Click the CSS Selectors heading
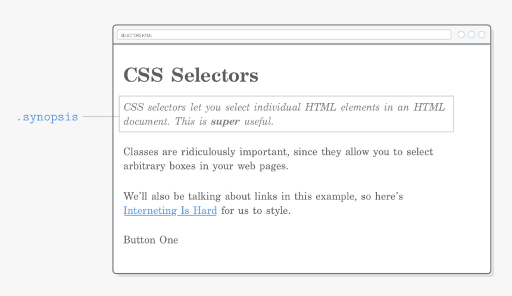The height and width of the screenshot is (296, 512). 191,75
